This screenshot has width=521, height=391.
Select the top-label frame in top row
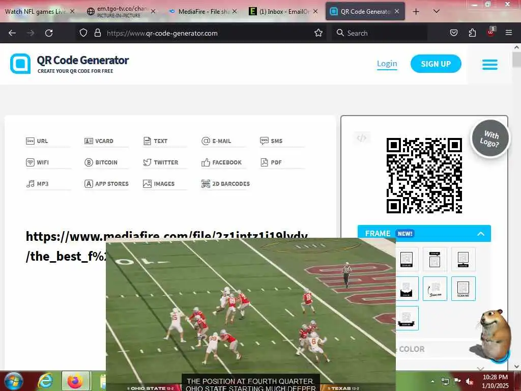pyautogui.click(x=435, y=259)
